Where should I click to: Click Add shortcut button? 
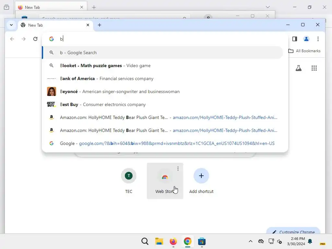(x=201, y=181)
